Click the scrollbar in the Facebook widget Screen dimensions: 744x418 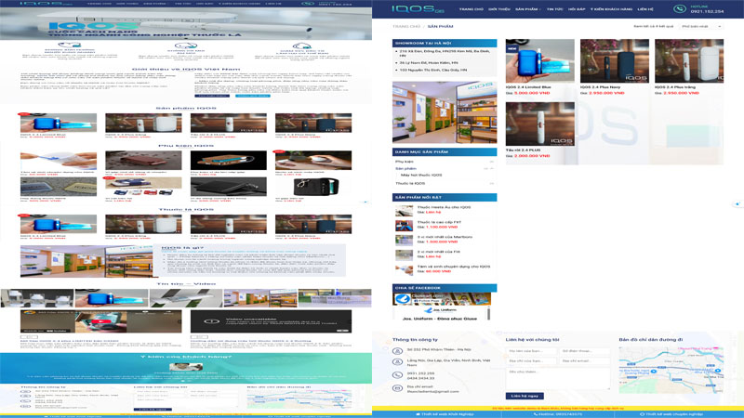click(488, 313)
